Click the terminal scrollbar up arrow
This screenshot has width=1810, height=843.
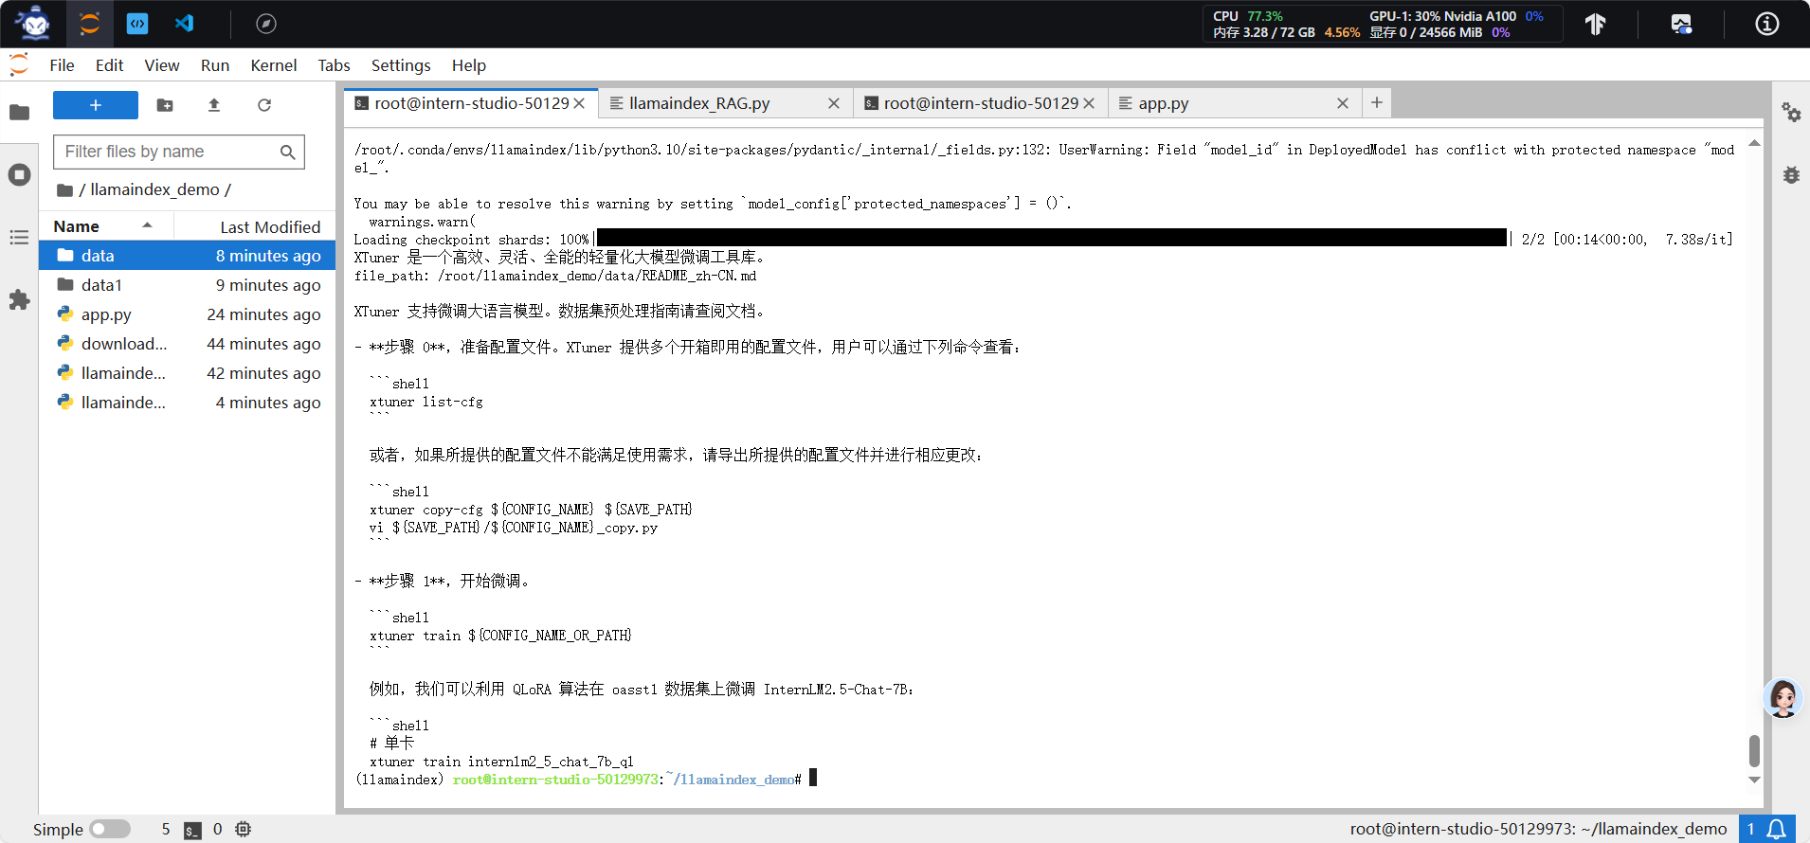(1754, 143)
